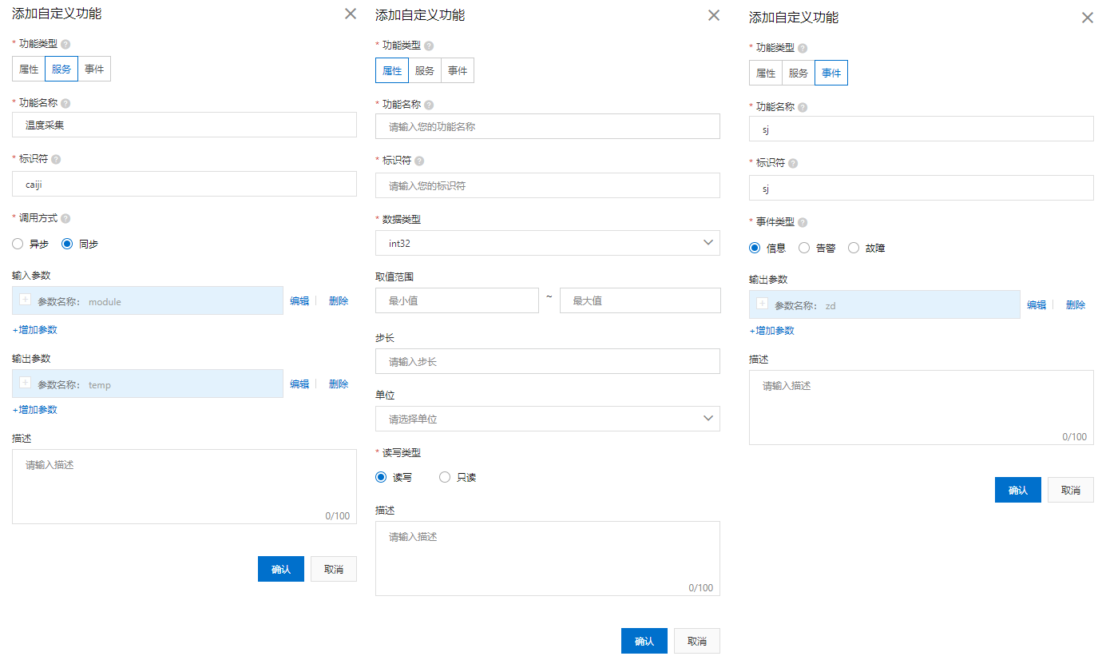Switch to 服务 tab above the sj name field
Screen dimensions: 1102x664
tap(798, 73)
